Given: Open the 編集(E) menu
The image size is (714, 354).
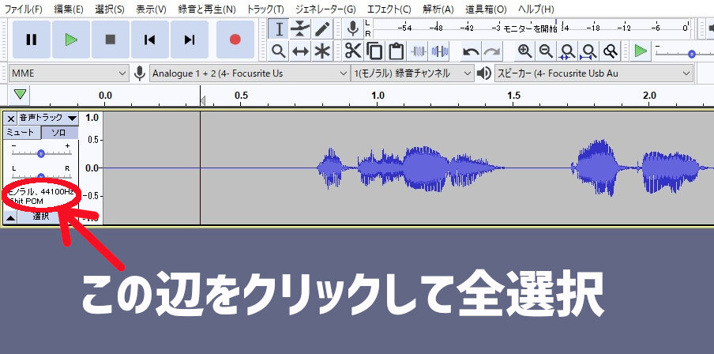Looking at the screenshot, I should point(68,9).
